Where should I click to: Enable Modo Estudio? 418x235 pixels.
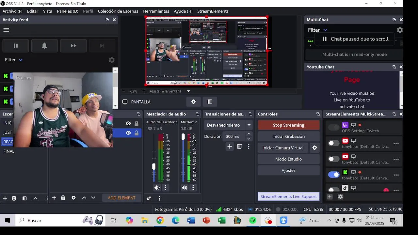click(289, 159)
